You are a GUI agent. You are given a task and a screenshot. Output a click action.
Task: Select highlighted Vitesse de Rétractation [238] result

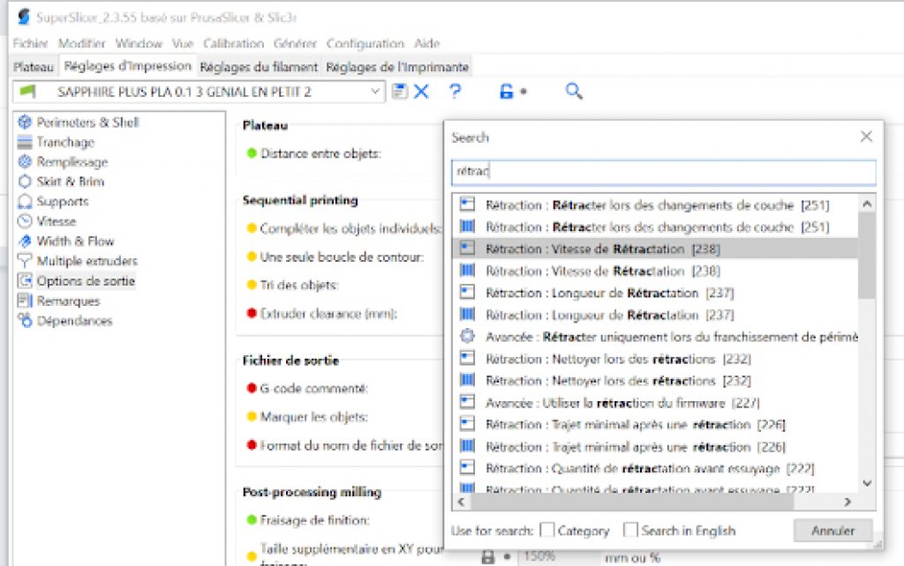click(x=656, y=249)
